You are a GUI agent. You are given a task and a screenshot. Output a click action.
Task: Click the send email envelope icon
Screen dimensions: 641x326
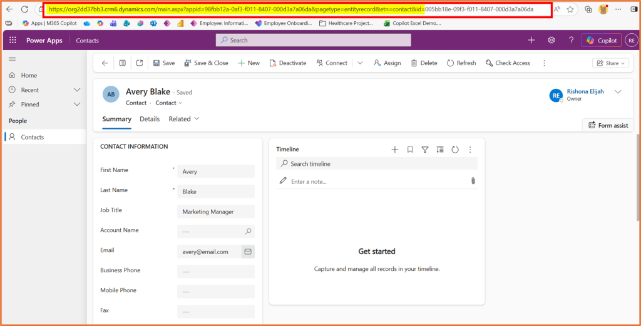pos(248,252)
